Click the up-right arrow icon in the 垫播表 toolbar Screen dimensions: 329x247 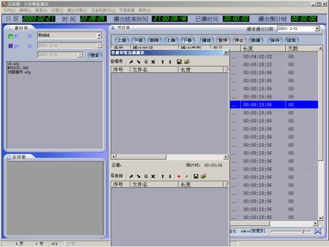131,62
